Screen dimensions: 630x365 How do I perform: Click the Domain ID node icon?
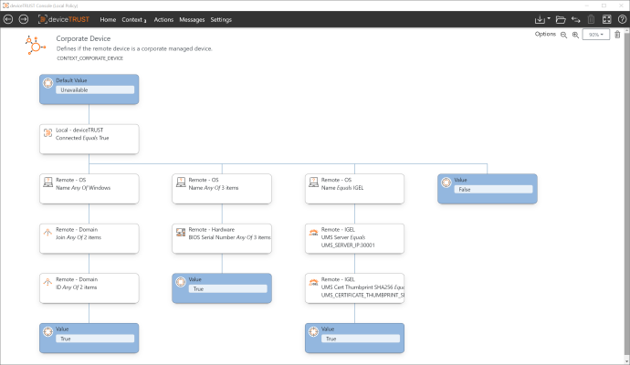click(x=47, y=282)
